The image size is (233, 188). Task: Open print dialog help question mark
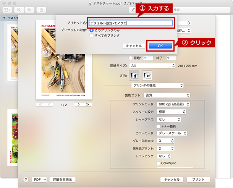click(x=26, y=180)
